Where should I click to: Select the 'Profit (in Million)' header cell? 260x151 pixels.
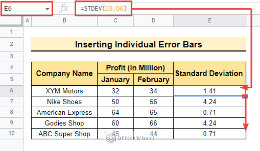click(x=135, y=68)
